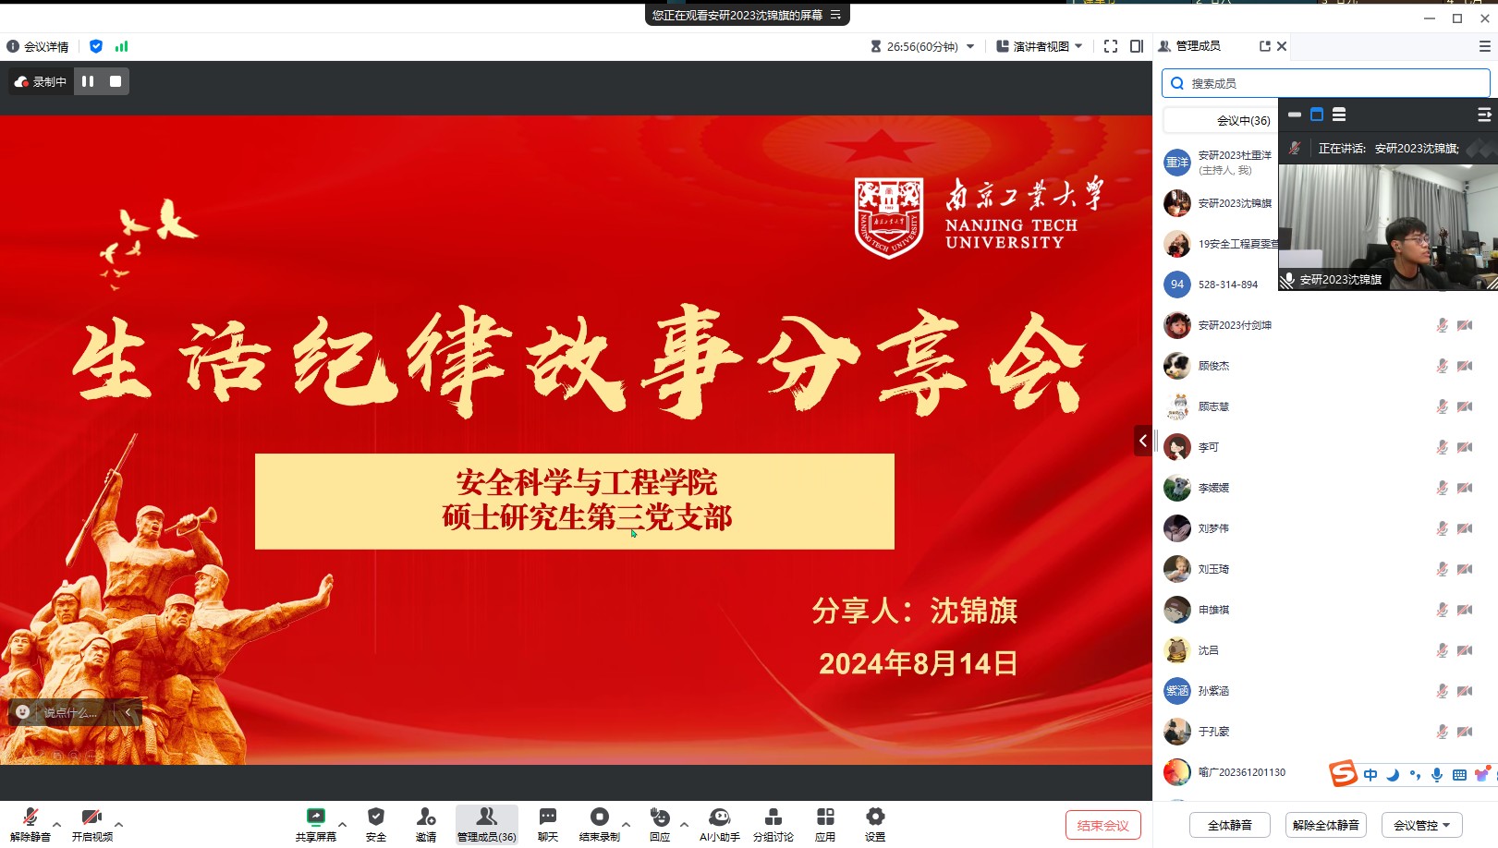Click the Invite (邀请) icon
Viewport: 1498px width, 848px height.
pos(425,818)
